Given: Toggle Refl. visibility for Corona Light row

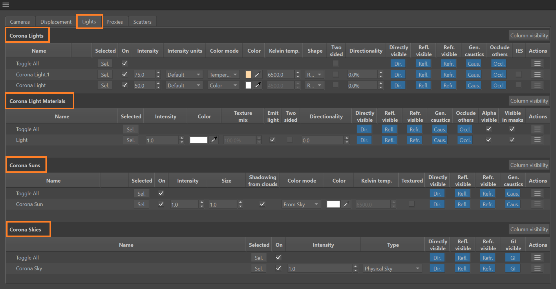Looking at the screenshot, I should point(423,85).
